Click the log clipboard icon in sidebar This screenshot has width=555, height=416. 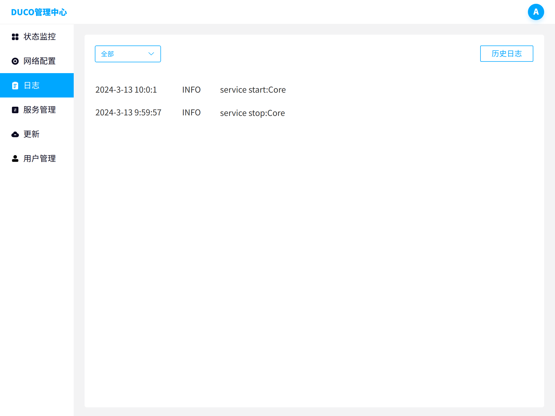coord(15,86)
